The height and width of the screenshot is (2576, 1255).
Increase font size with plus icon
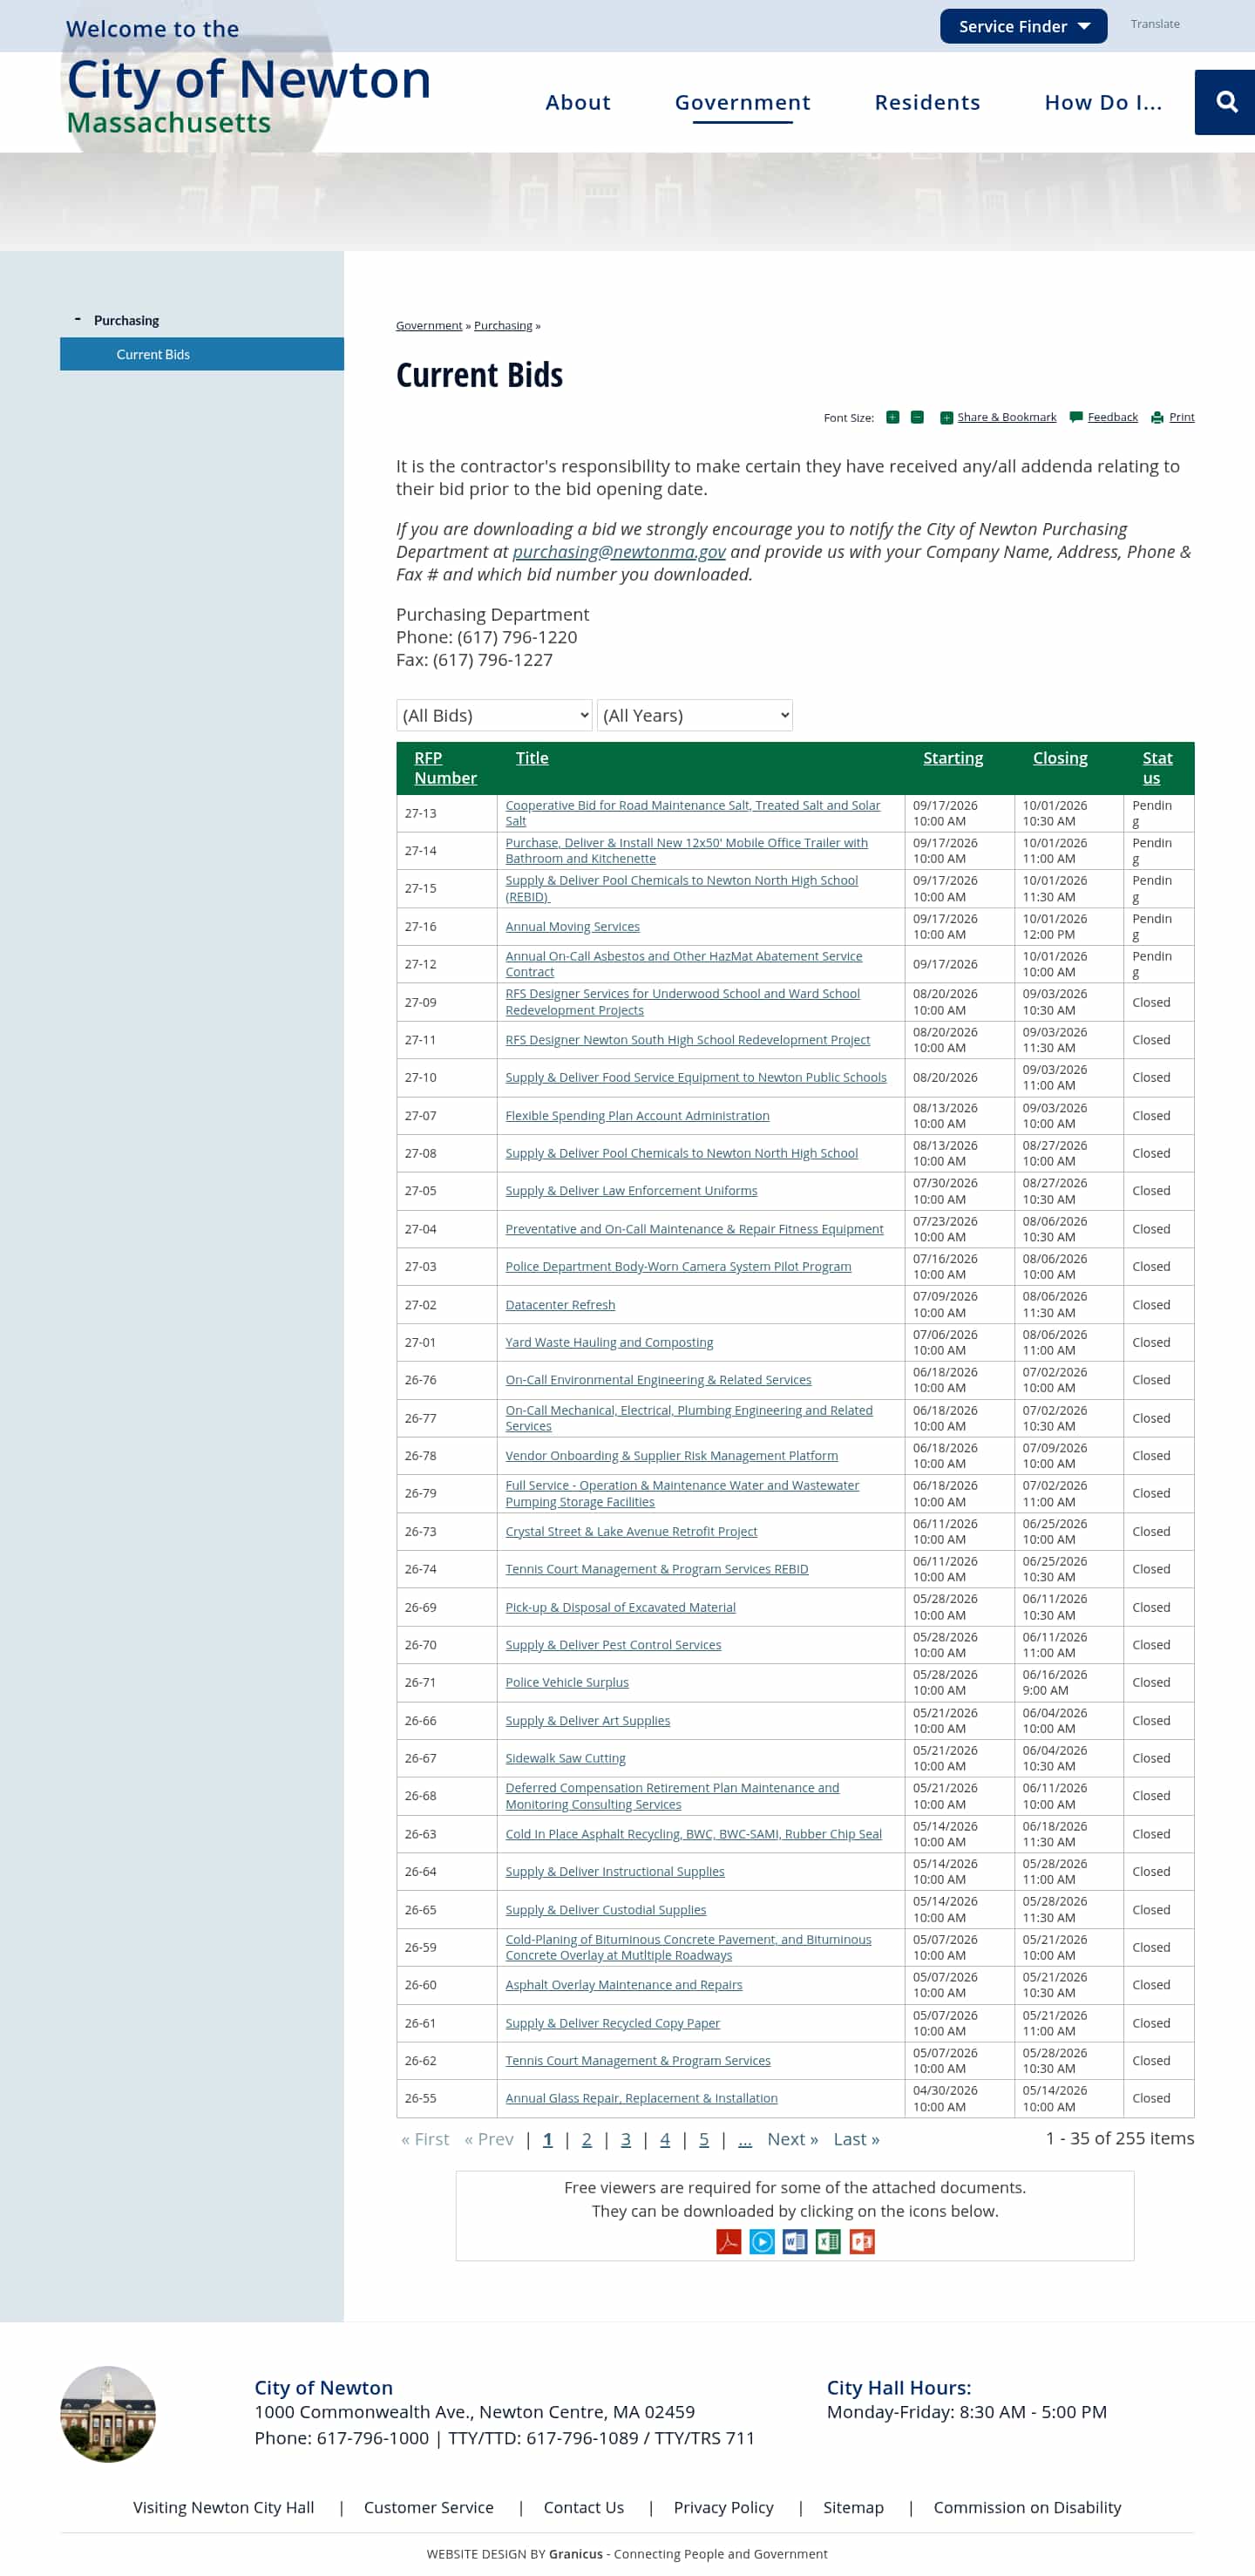click(892, 417)
